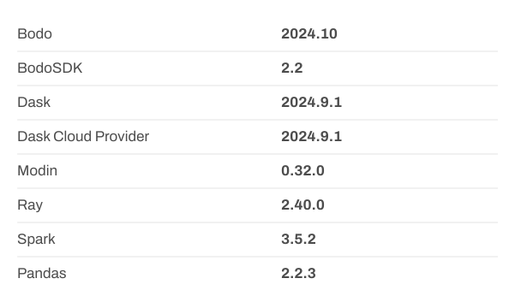Click Spark version 3.5.2
515x308 pixels.
(x=298, y=239)
